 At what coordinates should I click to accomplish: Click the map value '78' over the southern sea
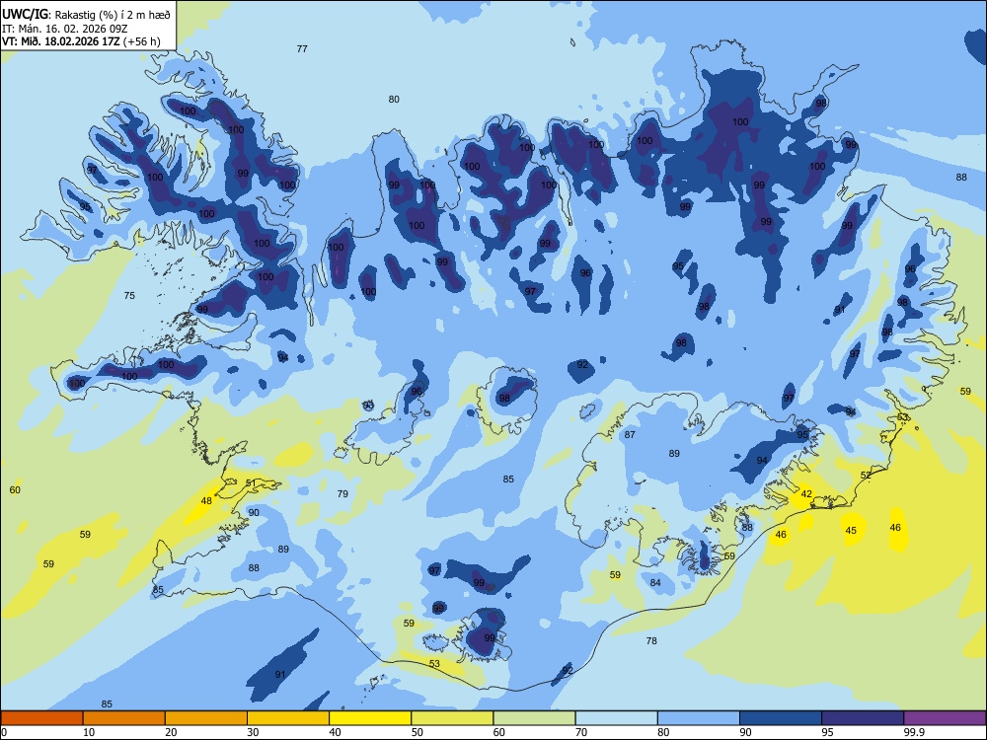click(x=651, y=640)
